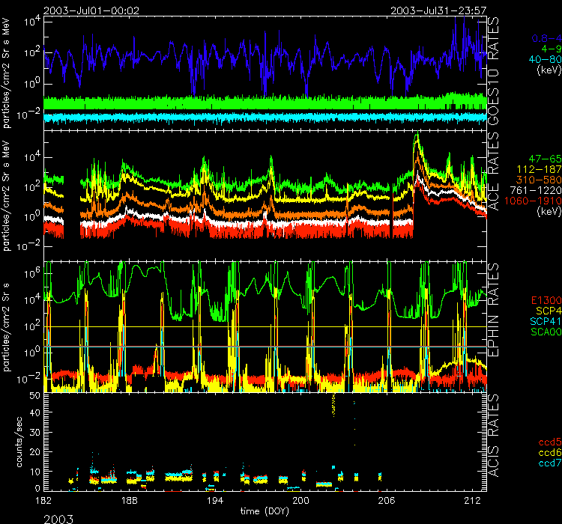Click the orange 310-580 ACE legend label
Viewport: 562px width, 524px height.
540,182
